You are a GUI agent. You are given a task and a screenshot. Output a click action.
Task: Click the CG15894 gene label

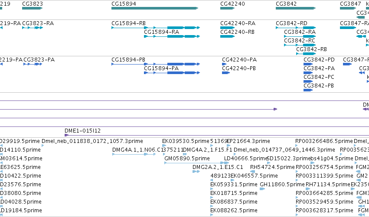[124, 4]
